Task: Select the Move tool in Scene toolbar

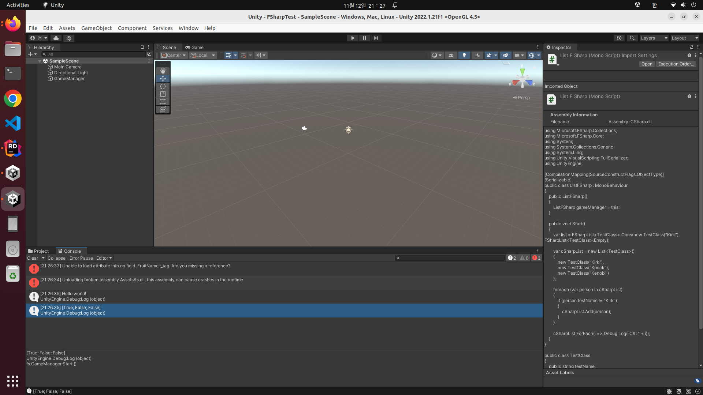Action: click(x=163, y=79)
